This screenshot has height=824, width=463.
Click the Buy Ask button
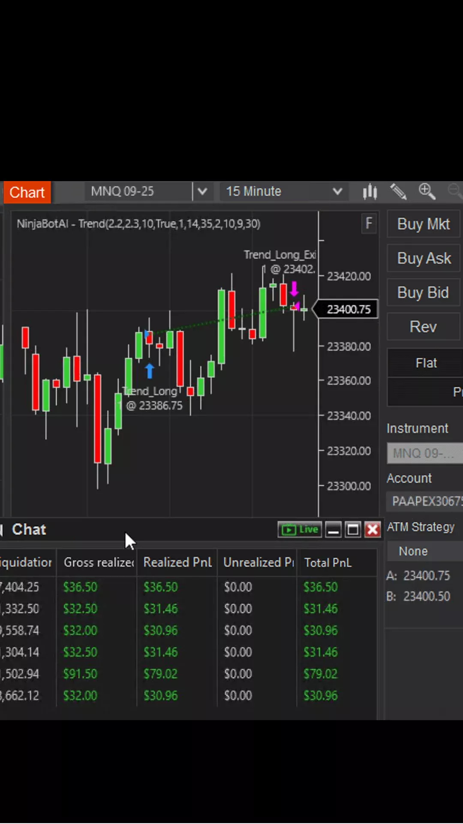424,258
